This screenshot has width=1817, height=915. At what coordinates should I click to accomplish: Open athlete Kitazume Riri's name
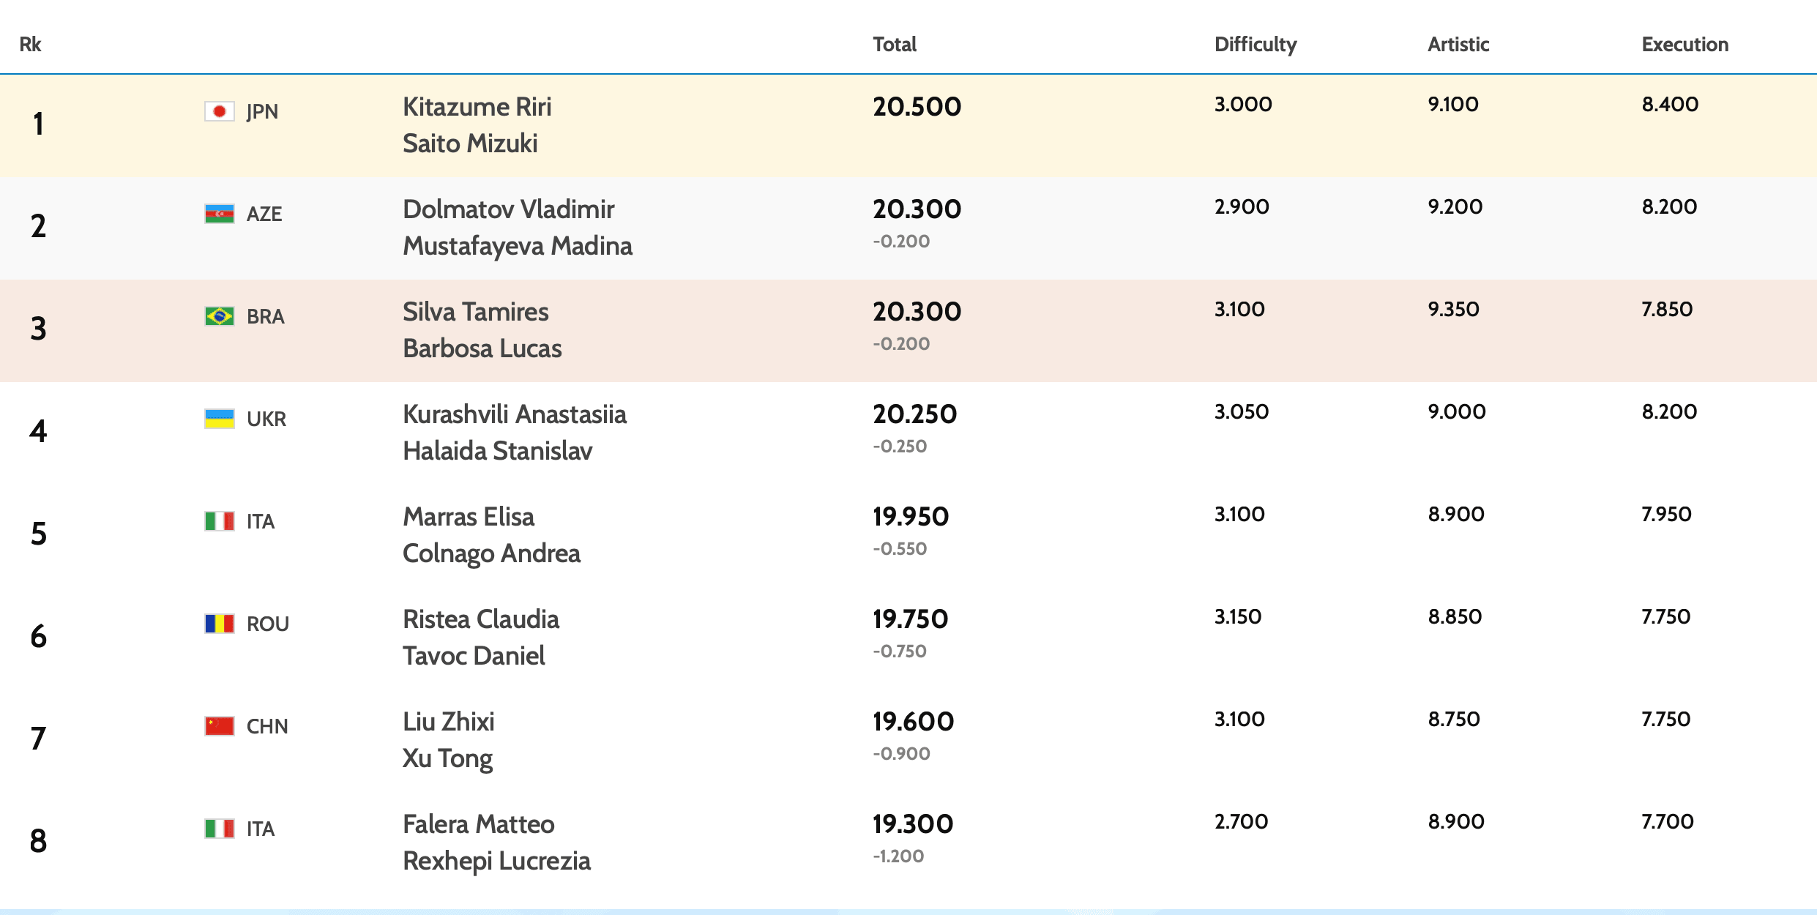pyautogui.click(x=477, y=107)
